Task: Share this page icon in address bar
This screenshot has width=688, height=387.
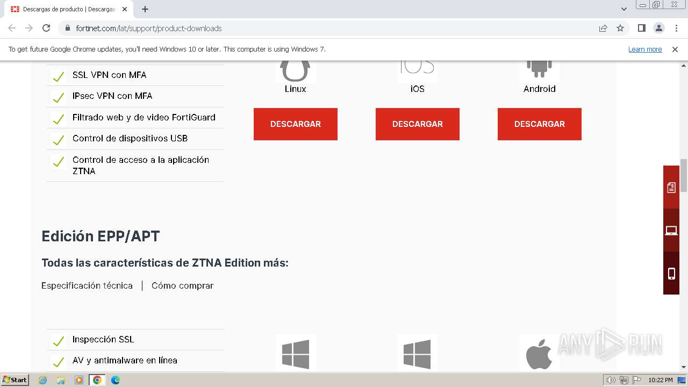Action: coord(603,28)
